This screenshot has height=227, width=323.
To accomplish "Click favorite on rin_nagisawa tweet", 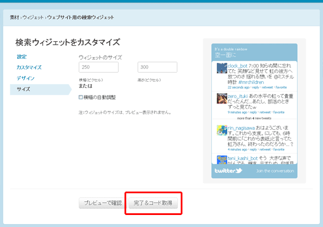I will (x=279, y=149).
